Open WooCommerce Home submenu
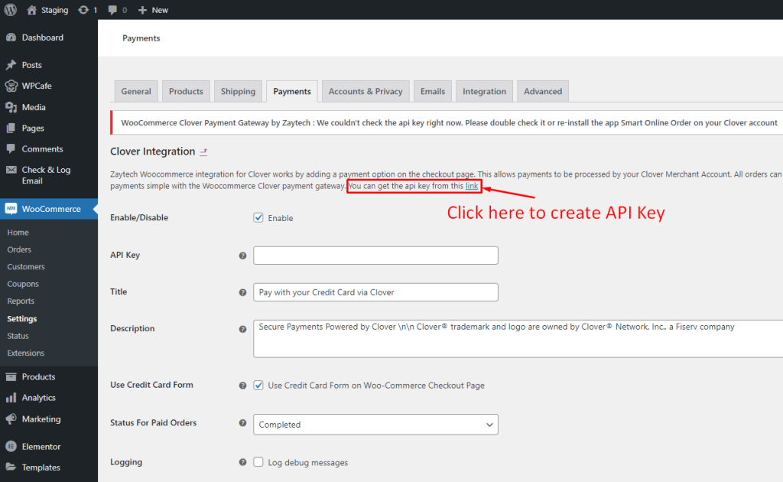This screenshot has height=482, width=783. click(x=18, y=233)
